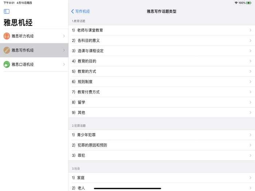Open topic 家庭 under 社会
Image resolution: width=255 pixels, height=191 pixels.
pos(162,178)
